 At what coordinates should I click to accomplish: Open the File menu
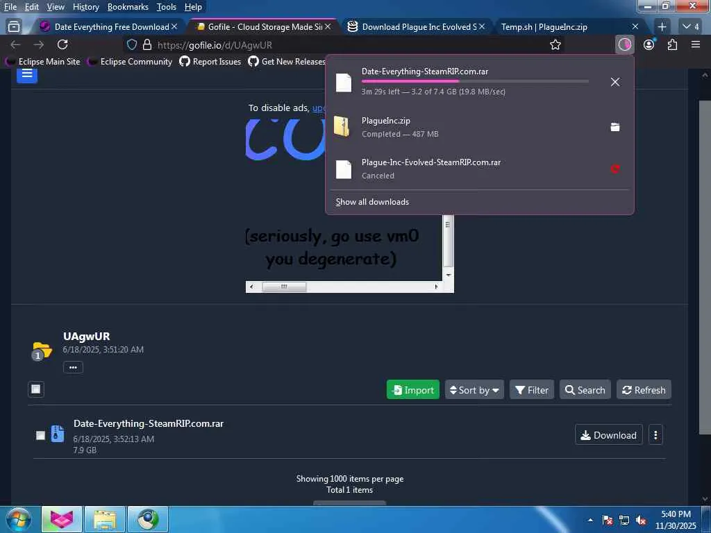[x=10, y=7]
